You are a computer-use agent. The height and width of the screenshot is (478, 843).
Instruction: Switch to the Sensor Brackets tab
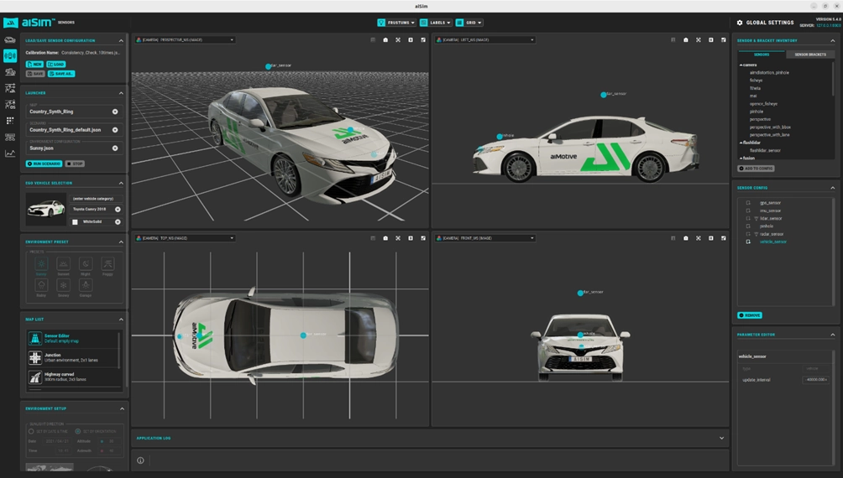[x=810, y=55]
